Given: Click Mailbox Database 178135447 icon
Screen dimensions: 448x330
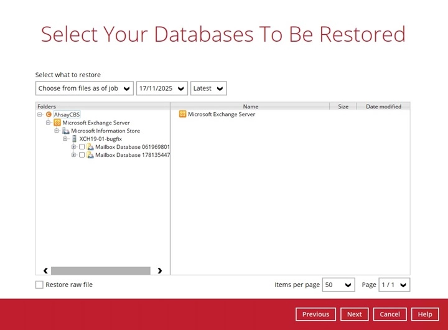Looking at the screenshot, I should (90, 155).
